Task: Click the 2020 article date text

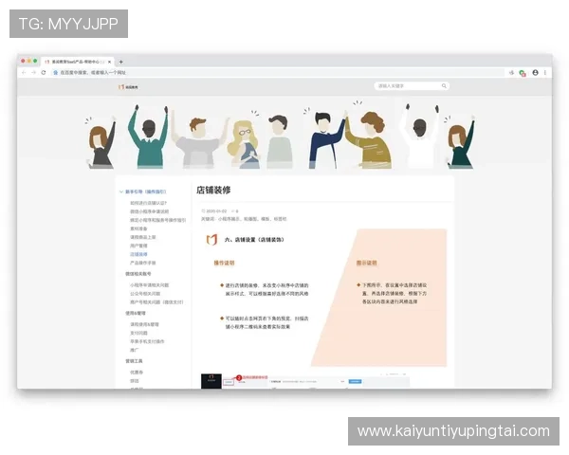Action: click(216, 211)
